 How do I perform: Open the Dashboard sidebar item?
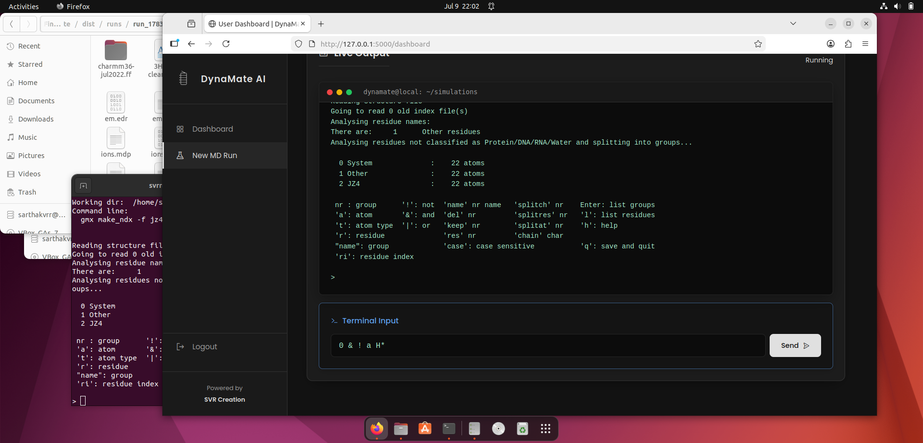click(225, 129)
